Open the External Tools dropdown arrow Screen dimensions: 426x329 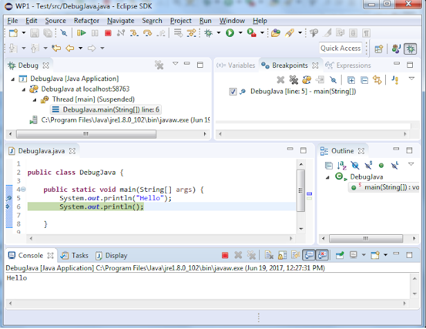262,33
